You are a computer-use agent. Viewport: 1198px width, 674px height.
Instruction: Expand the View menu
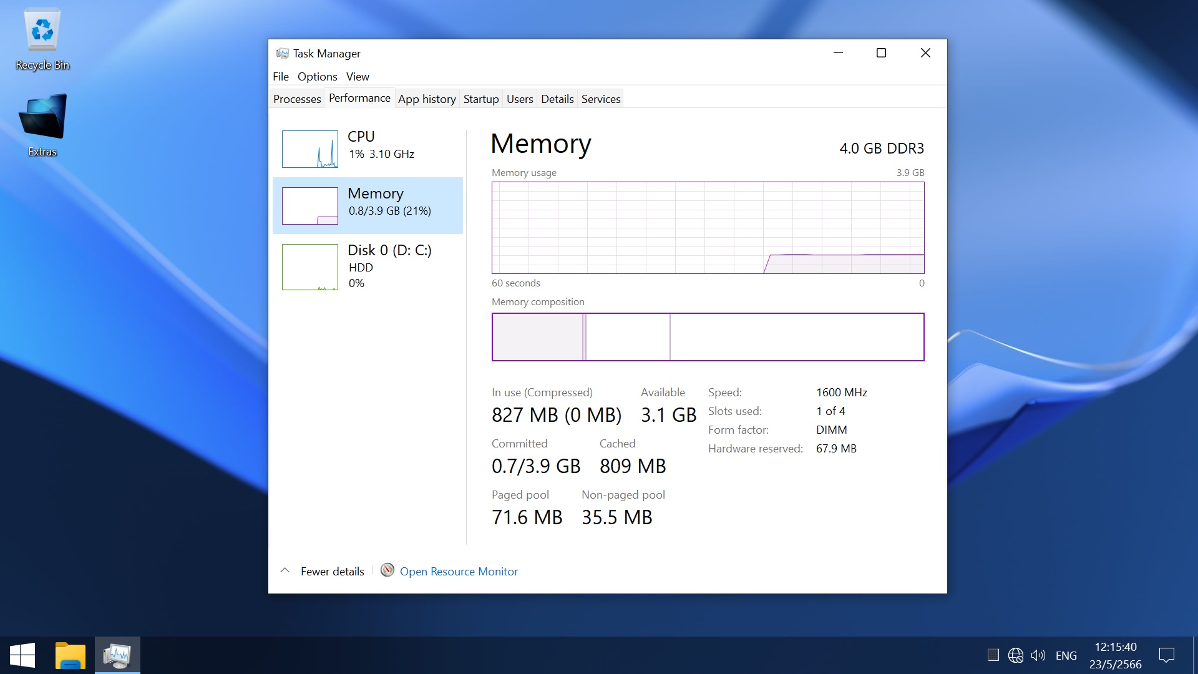coord(358,77)
